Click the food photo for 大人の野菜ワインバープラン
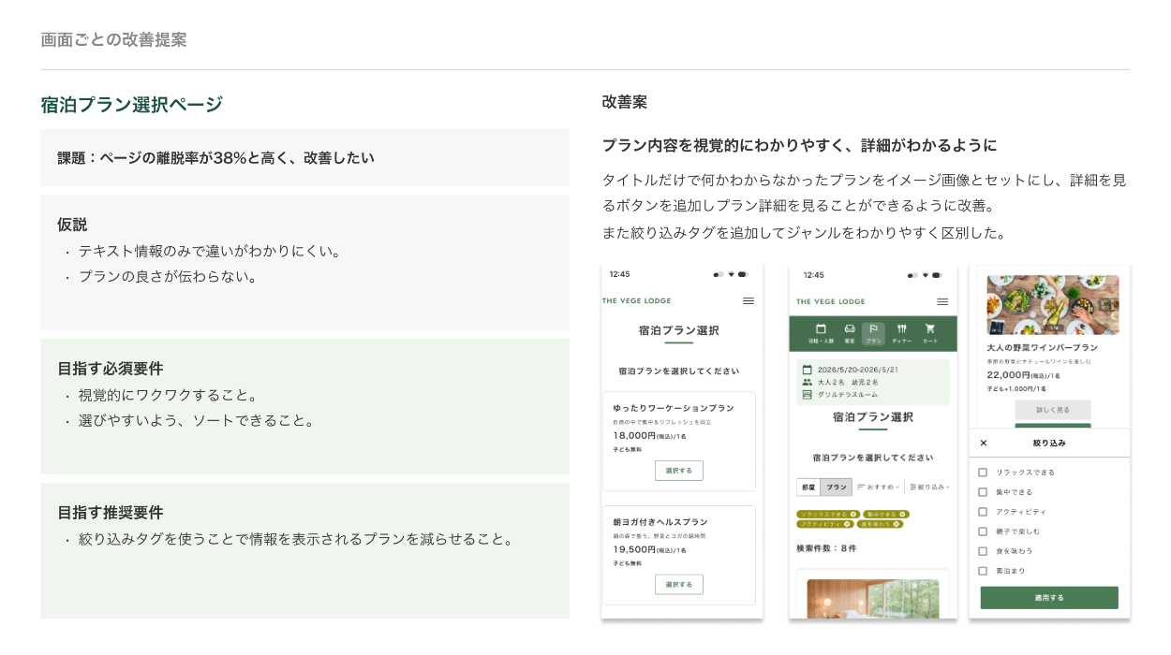The width and height of the screenshot is (1171, 655). [x=1052, y=304]
